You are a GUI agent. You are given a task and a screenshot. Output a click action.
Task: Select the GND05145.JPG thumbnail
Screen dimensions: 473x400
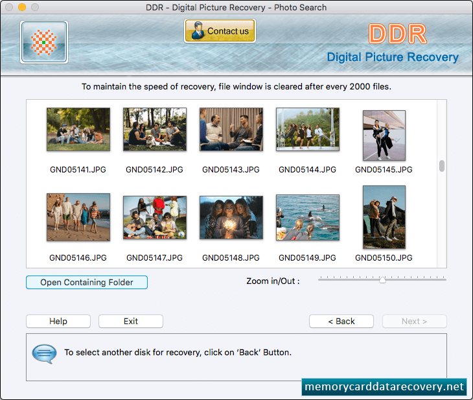point(384,135)
